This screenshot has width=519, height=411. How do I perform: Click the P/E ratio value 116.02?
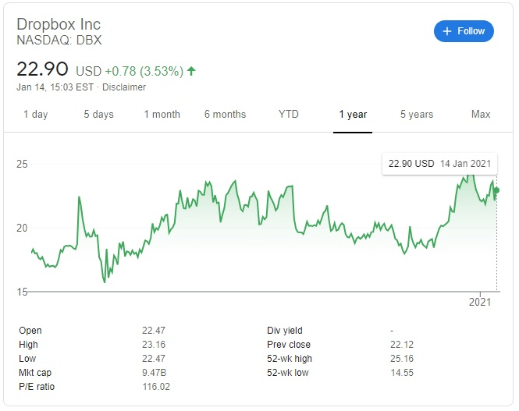(156, 387)
